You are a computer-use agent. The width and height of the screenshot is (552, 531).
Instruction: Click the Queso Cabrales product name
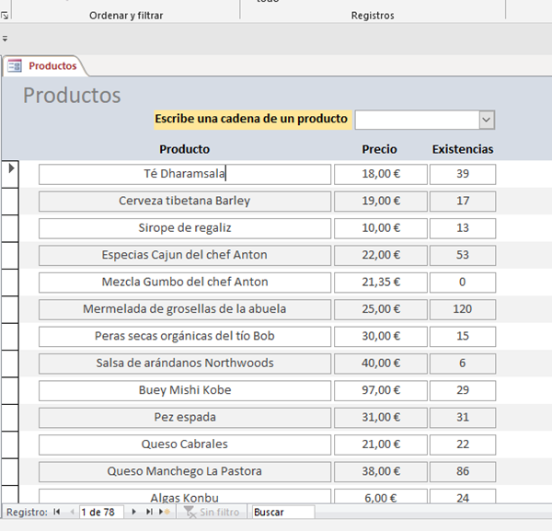(184, 444)
